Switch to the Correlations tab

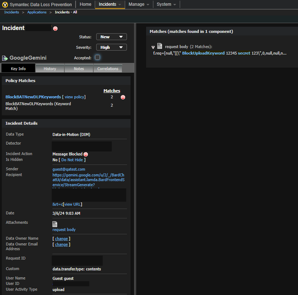tap(108, 69)
